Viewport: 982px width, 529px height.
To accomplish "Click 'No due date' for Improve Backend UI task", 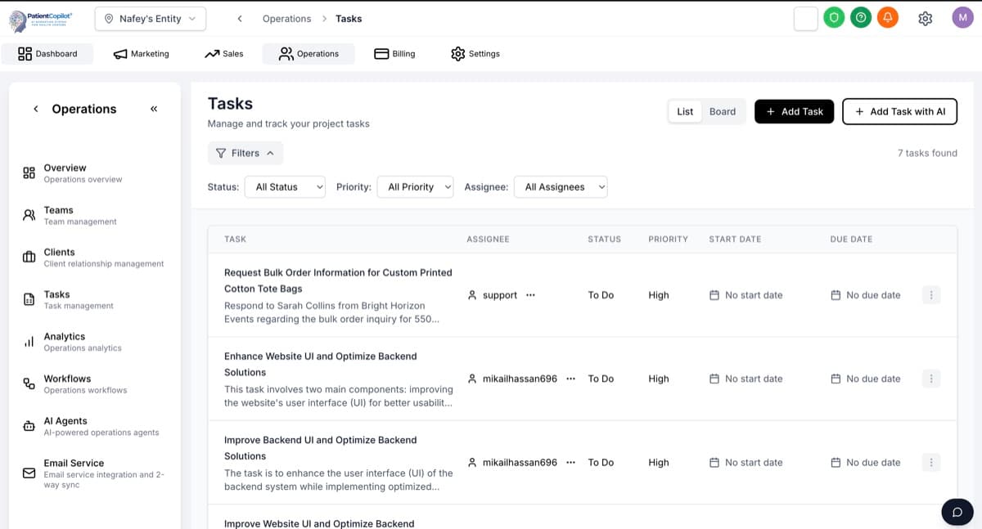I will [873, 462].
